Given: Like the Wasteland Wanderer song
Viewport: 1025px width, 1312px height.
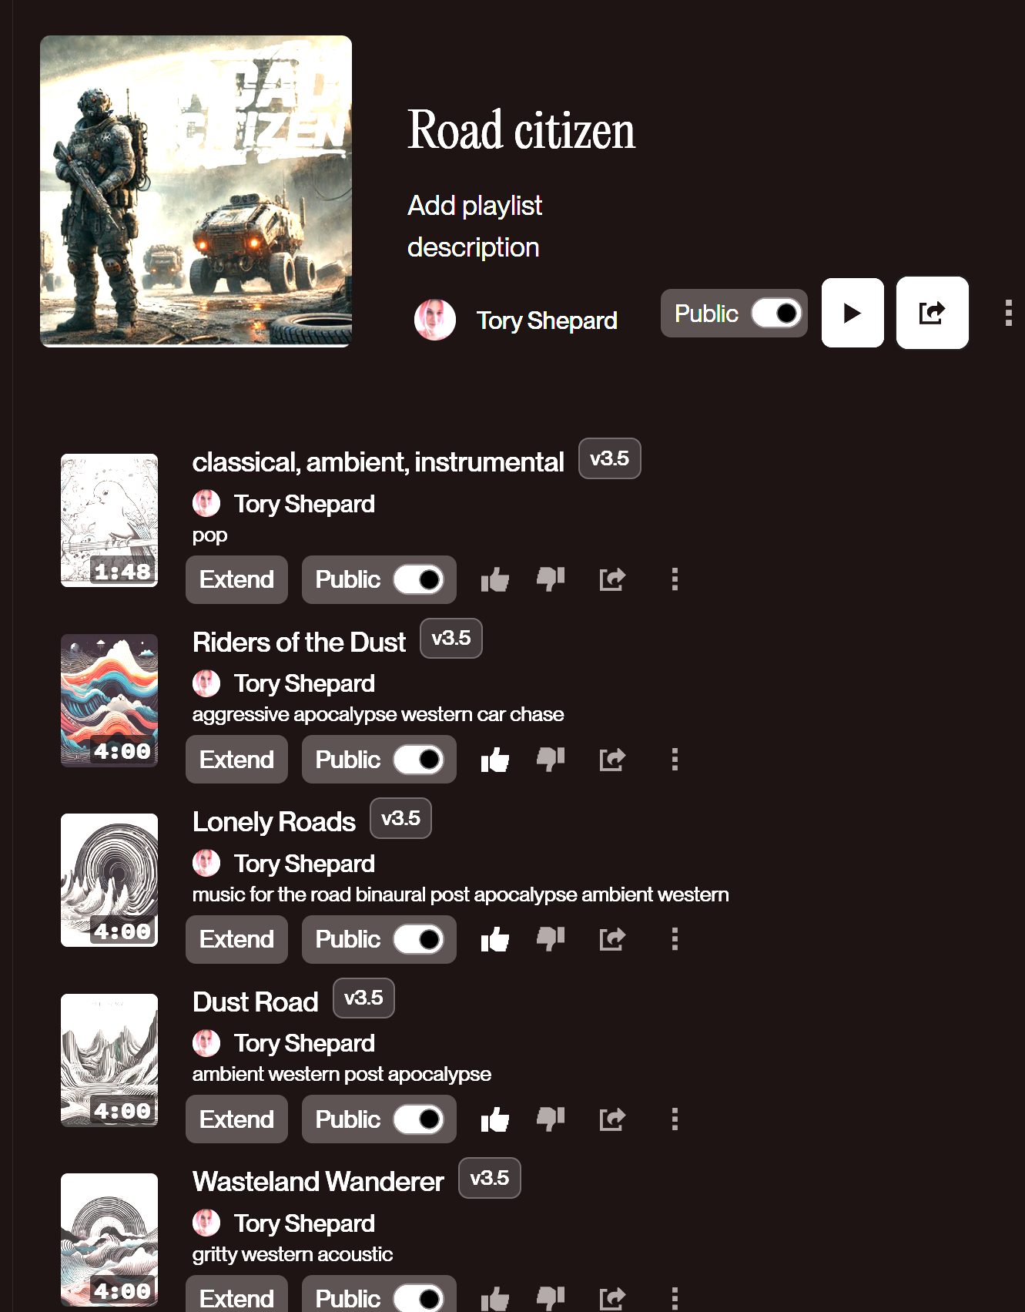Looking at the screenshot, I should (x=495, y=1299).
